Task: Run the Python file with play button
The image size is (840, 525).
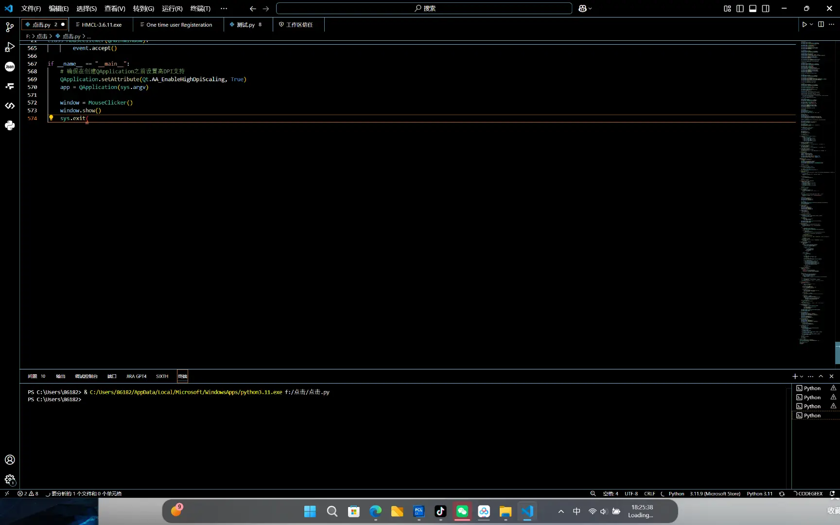Action: (805, 24)
